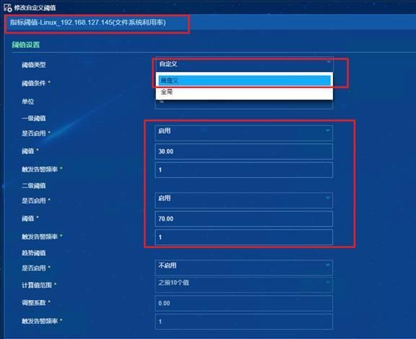Open the 阈值类型 dropdown arrow
This screenshot has height=339, width=416.
328,62
